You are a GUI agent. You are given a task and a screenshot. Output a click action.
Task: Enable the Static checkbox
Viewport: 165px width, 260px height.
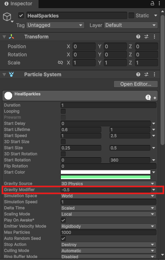pos(131,15)
